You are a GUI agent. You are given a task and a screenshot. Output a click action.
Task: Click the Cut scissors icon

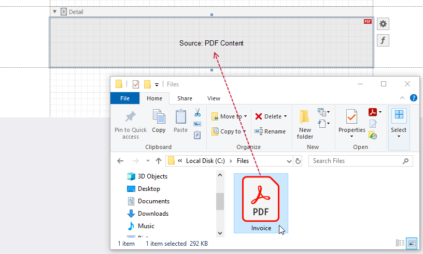tap(198, 112)
